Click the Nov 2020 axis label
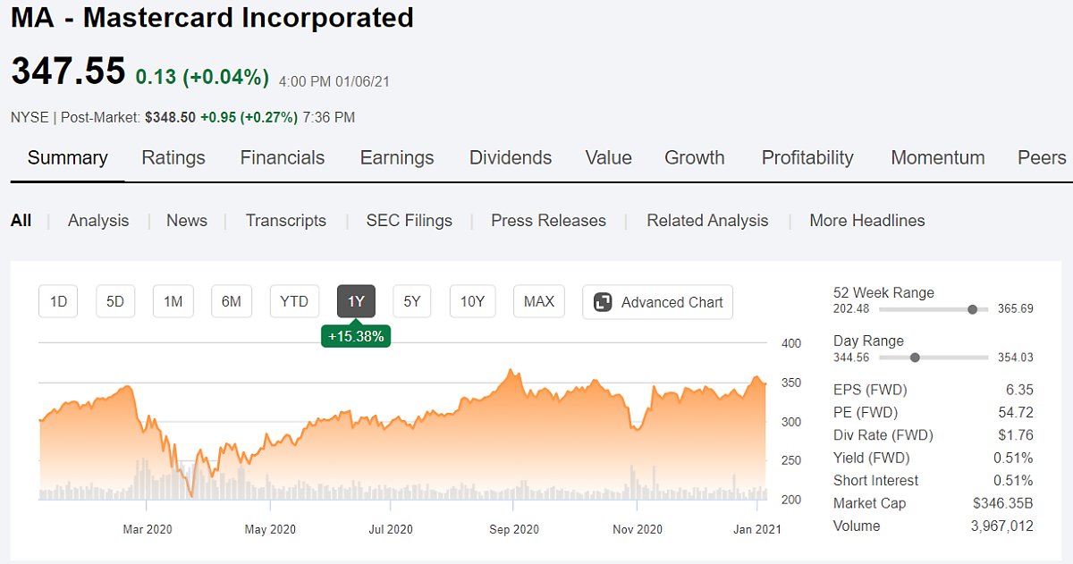The height and width of the screenshot is (564, 1073). click(x=638, y=530)
